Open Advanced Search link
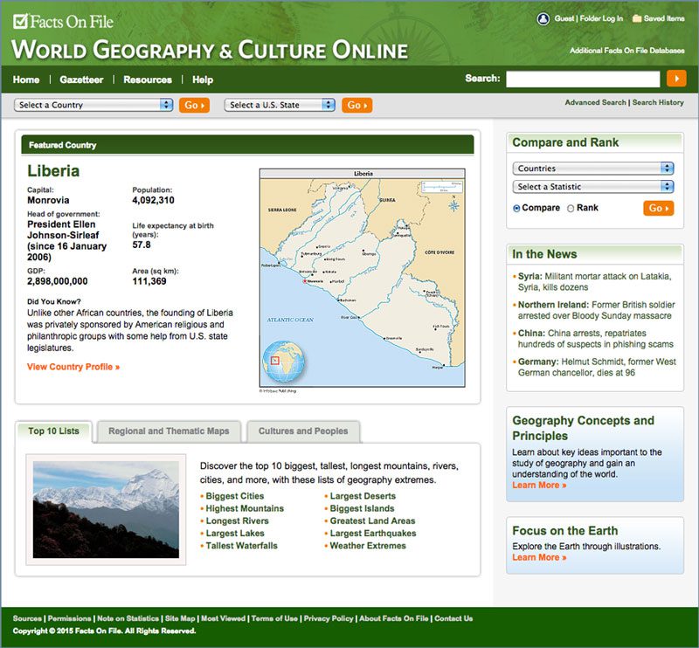Screen dimensions: 699x648 tap(596, 102)
